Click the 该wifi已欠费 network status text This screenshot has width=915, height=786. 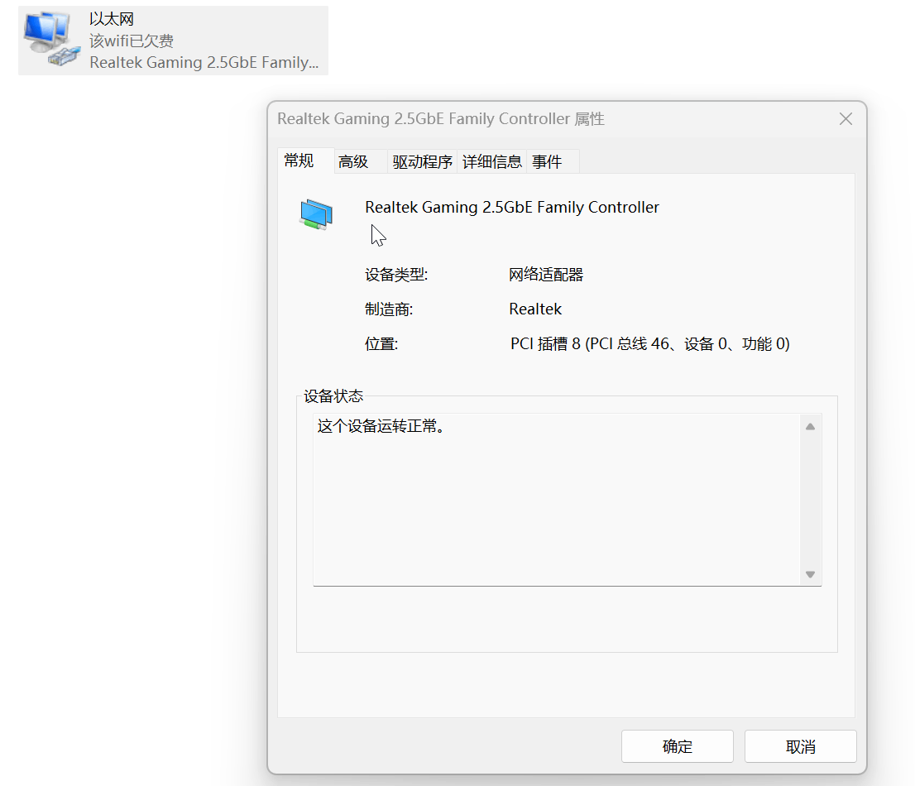(x=132, y=41)
